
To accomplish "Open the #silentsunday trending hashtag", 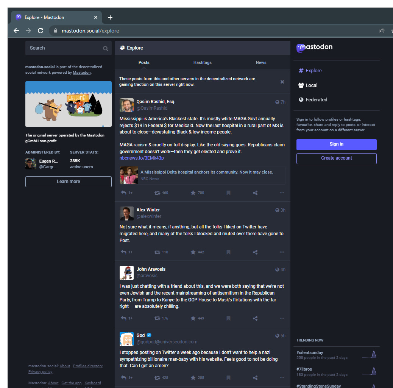I will (309, 352).
